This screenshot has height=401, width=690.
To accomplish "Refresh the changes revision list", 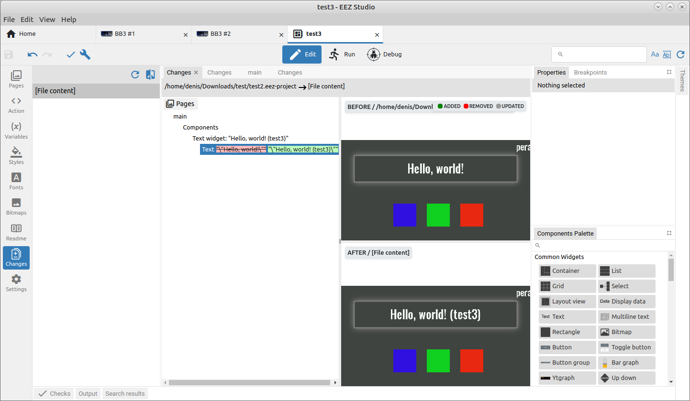I will (135, 75).
